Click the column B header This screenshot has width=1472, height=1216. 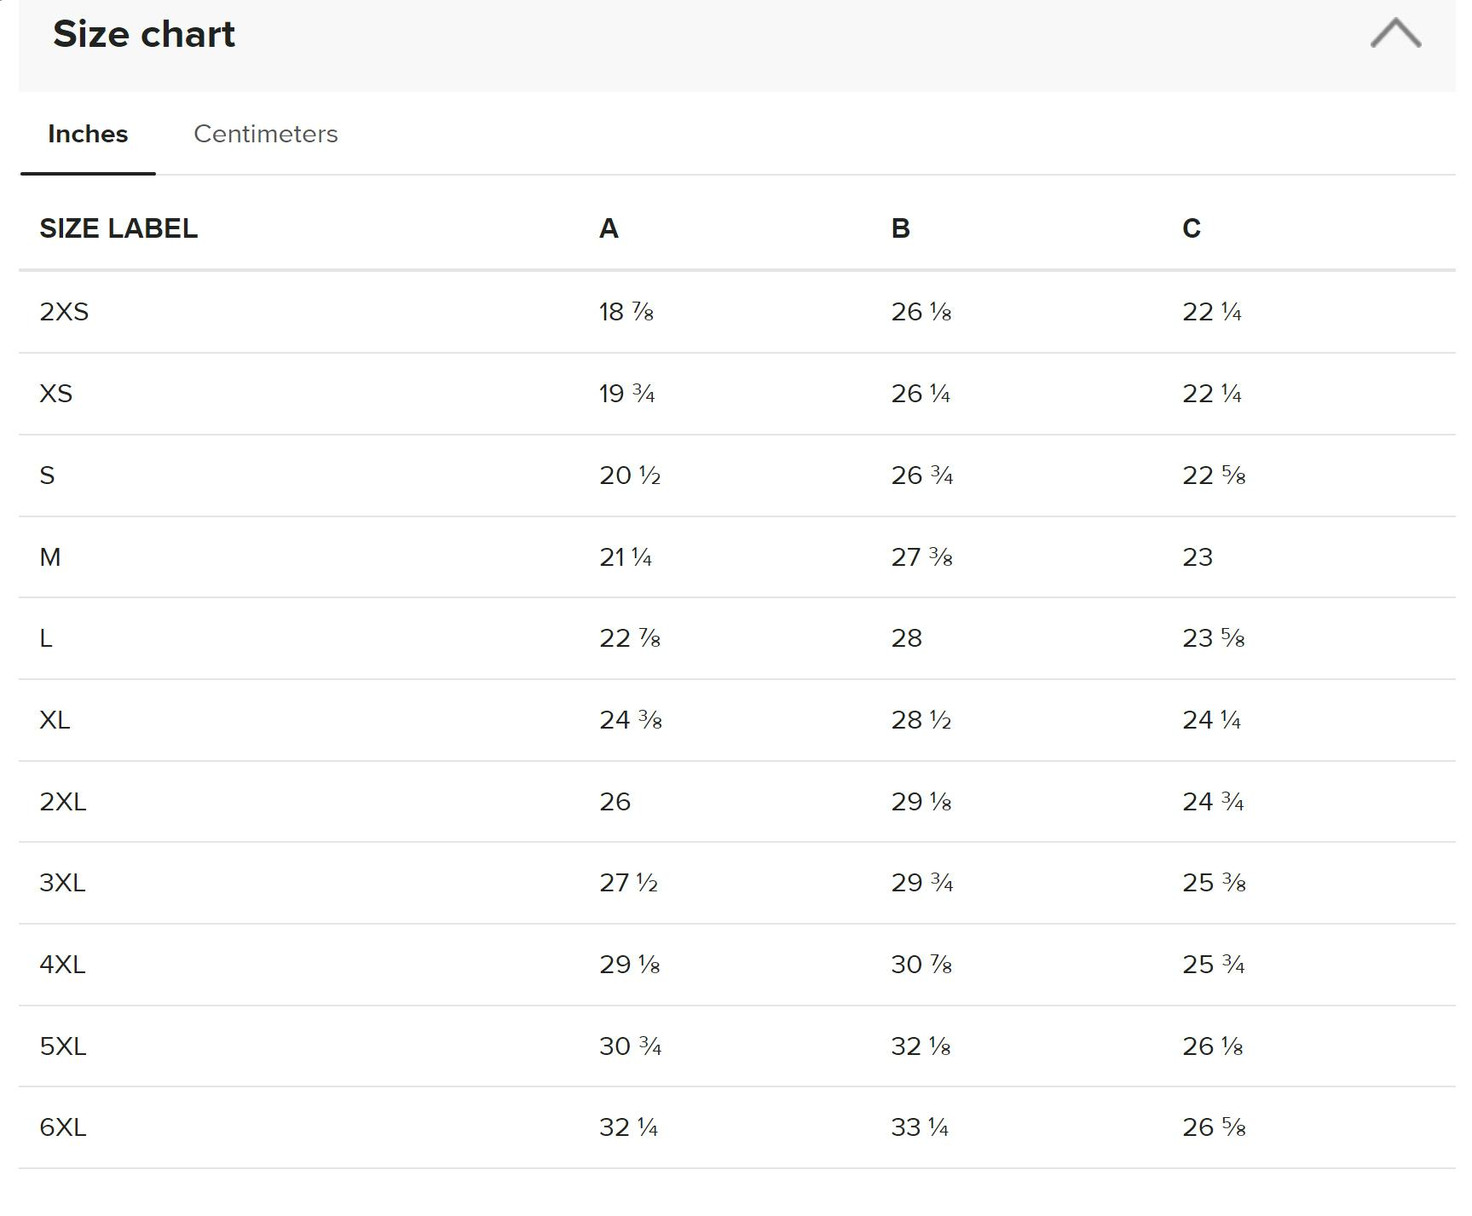click(x=900, y=228)
